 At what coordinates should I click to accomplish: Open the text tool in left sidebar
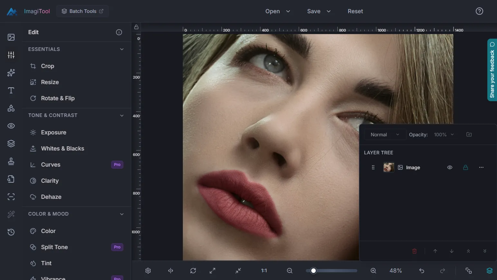click(11, 91)
